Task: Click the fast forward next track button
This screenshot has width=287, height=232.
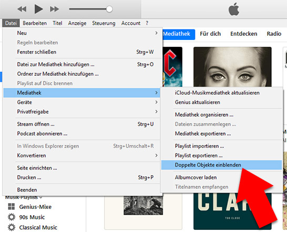Action: point(54,9)
